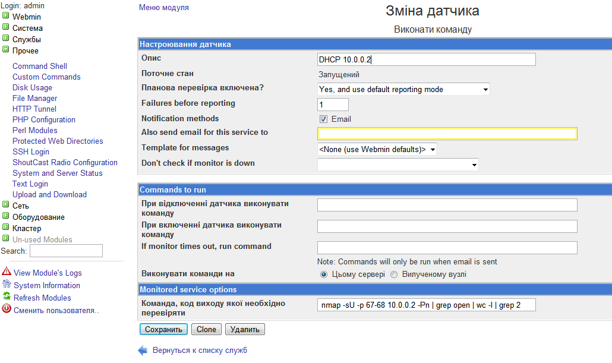Screen dimensions: 612x363
Task: Click the Сохранить button
Action: click(163, 329)
